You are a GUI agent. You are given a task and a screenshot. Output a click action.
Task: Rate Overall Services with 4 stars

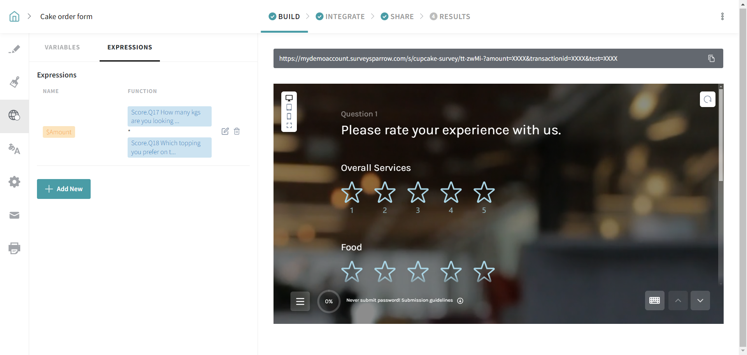click(451, 192)
